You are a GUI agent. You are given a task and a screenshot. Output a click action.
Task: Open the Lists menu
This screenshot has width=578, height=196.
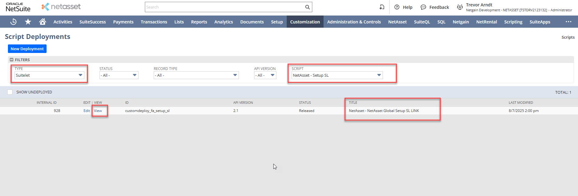179,22
